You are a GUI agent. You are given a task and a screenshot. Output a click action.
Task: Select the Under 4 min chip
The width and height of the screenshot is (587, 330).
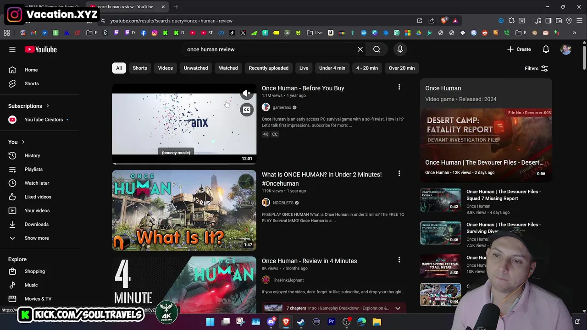(332, 68)
